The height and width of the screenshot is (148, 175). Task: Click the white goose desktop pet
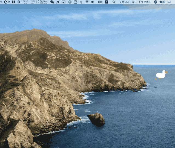pyautogui.click(x=161, y=74)
